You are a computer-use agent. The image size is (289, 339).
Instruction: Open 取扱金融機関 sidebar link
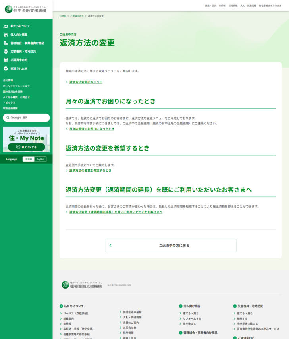coord(10,108)
